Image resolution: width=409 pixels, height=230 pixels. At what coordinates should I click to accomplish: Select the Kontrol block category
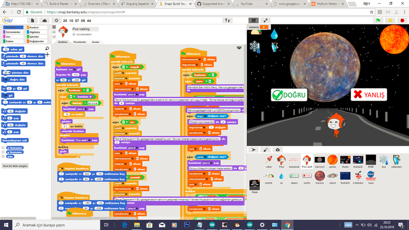[x=35, y=27]
